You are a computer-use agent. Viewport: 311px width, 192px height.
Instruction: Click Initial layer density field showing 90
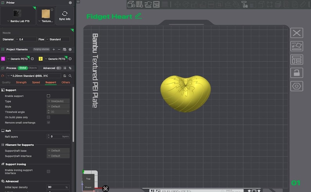[x=58, y=187]
